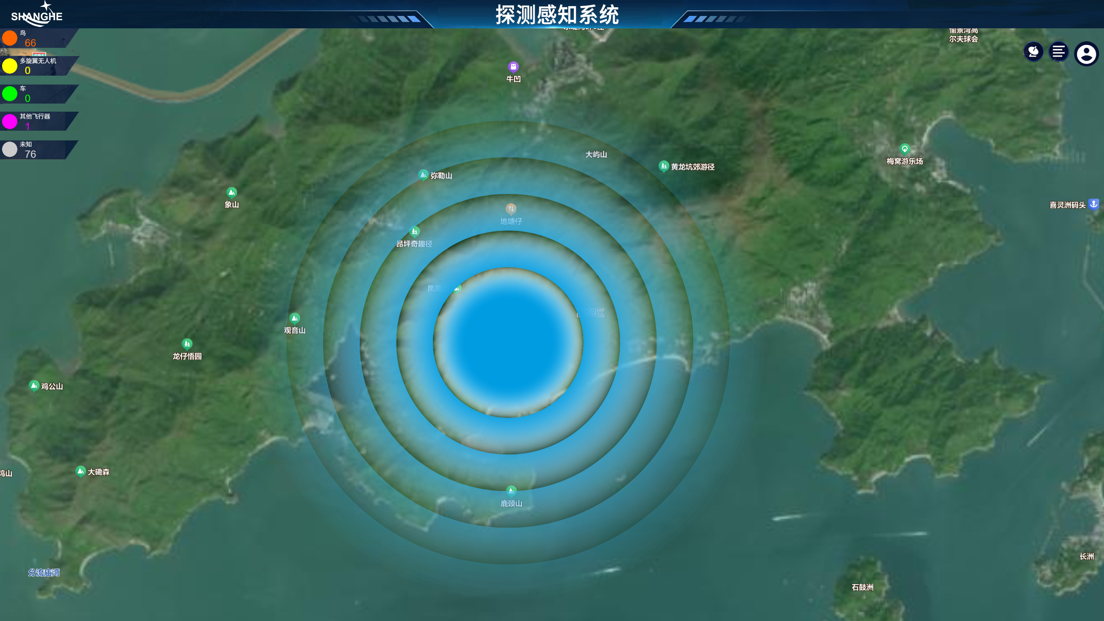Screen dimensions: 1104x621
Task: Click the 牛凹 purple map marker
Action: point(513,67)
